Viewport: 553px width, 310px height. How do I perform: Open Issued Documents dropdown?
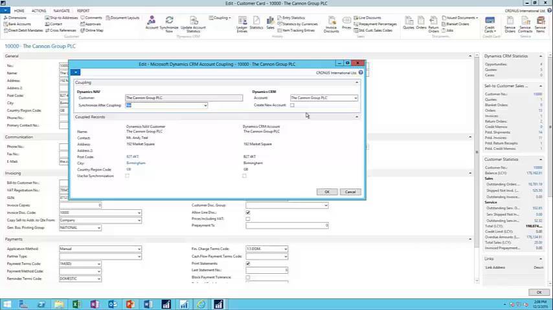point(460,17)
